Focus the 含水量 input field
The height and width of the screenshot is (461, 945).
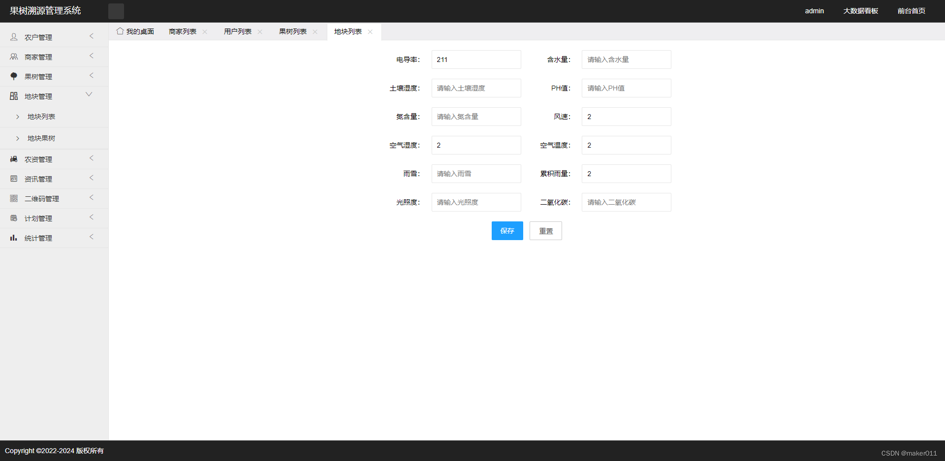pyautogui.click(x=627, y=60)
